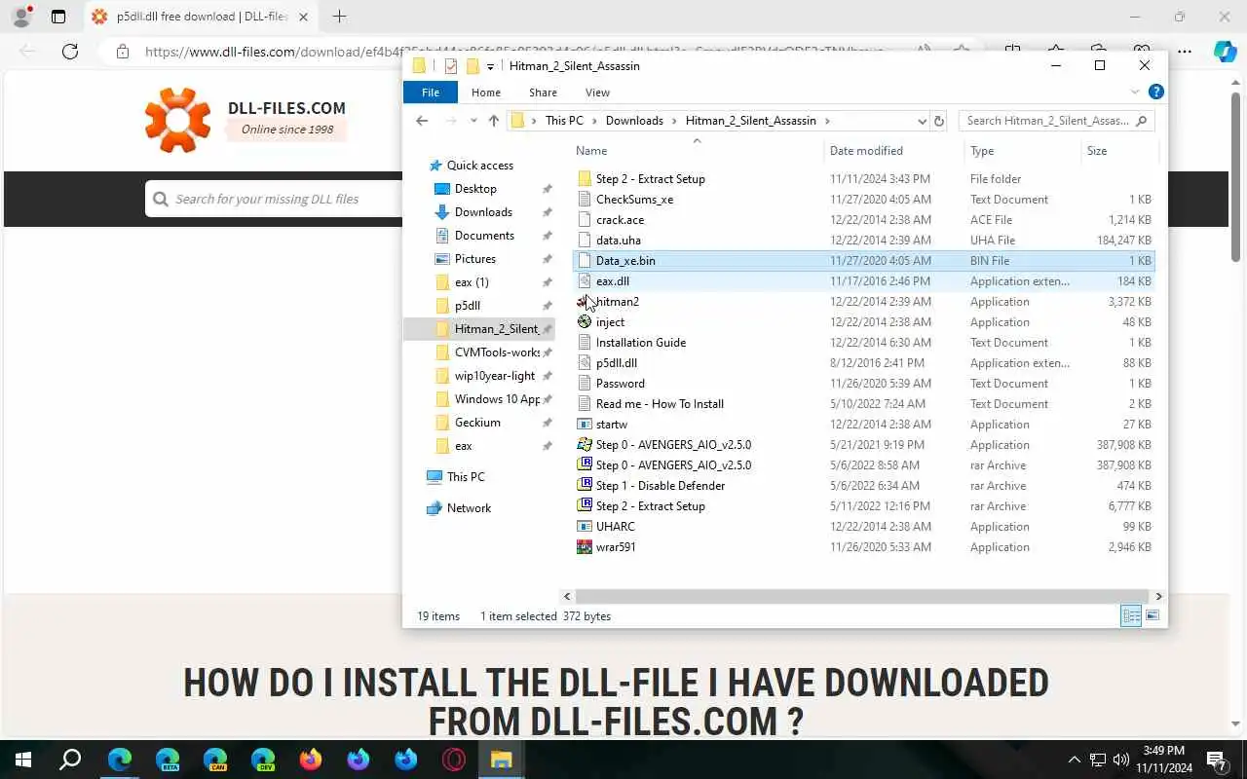Click the Properties quick access toolbar icon
Image resolution: width=1247 pixels, height=779 pixels.
pyautogui.click(x=450, y=66)
